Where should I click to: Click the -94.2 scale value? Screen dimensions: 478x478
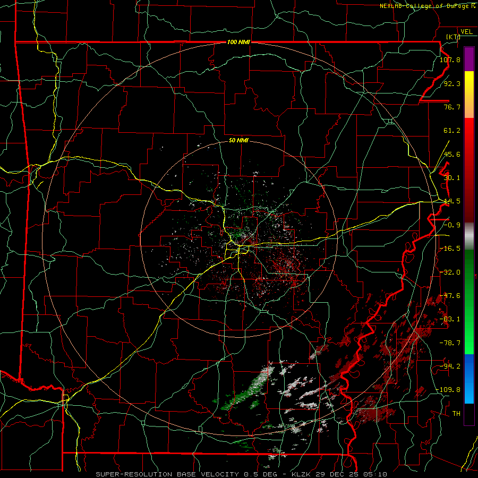point(450,366)
